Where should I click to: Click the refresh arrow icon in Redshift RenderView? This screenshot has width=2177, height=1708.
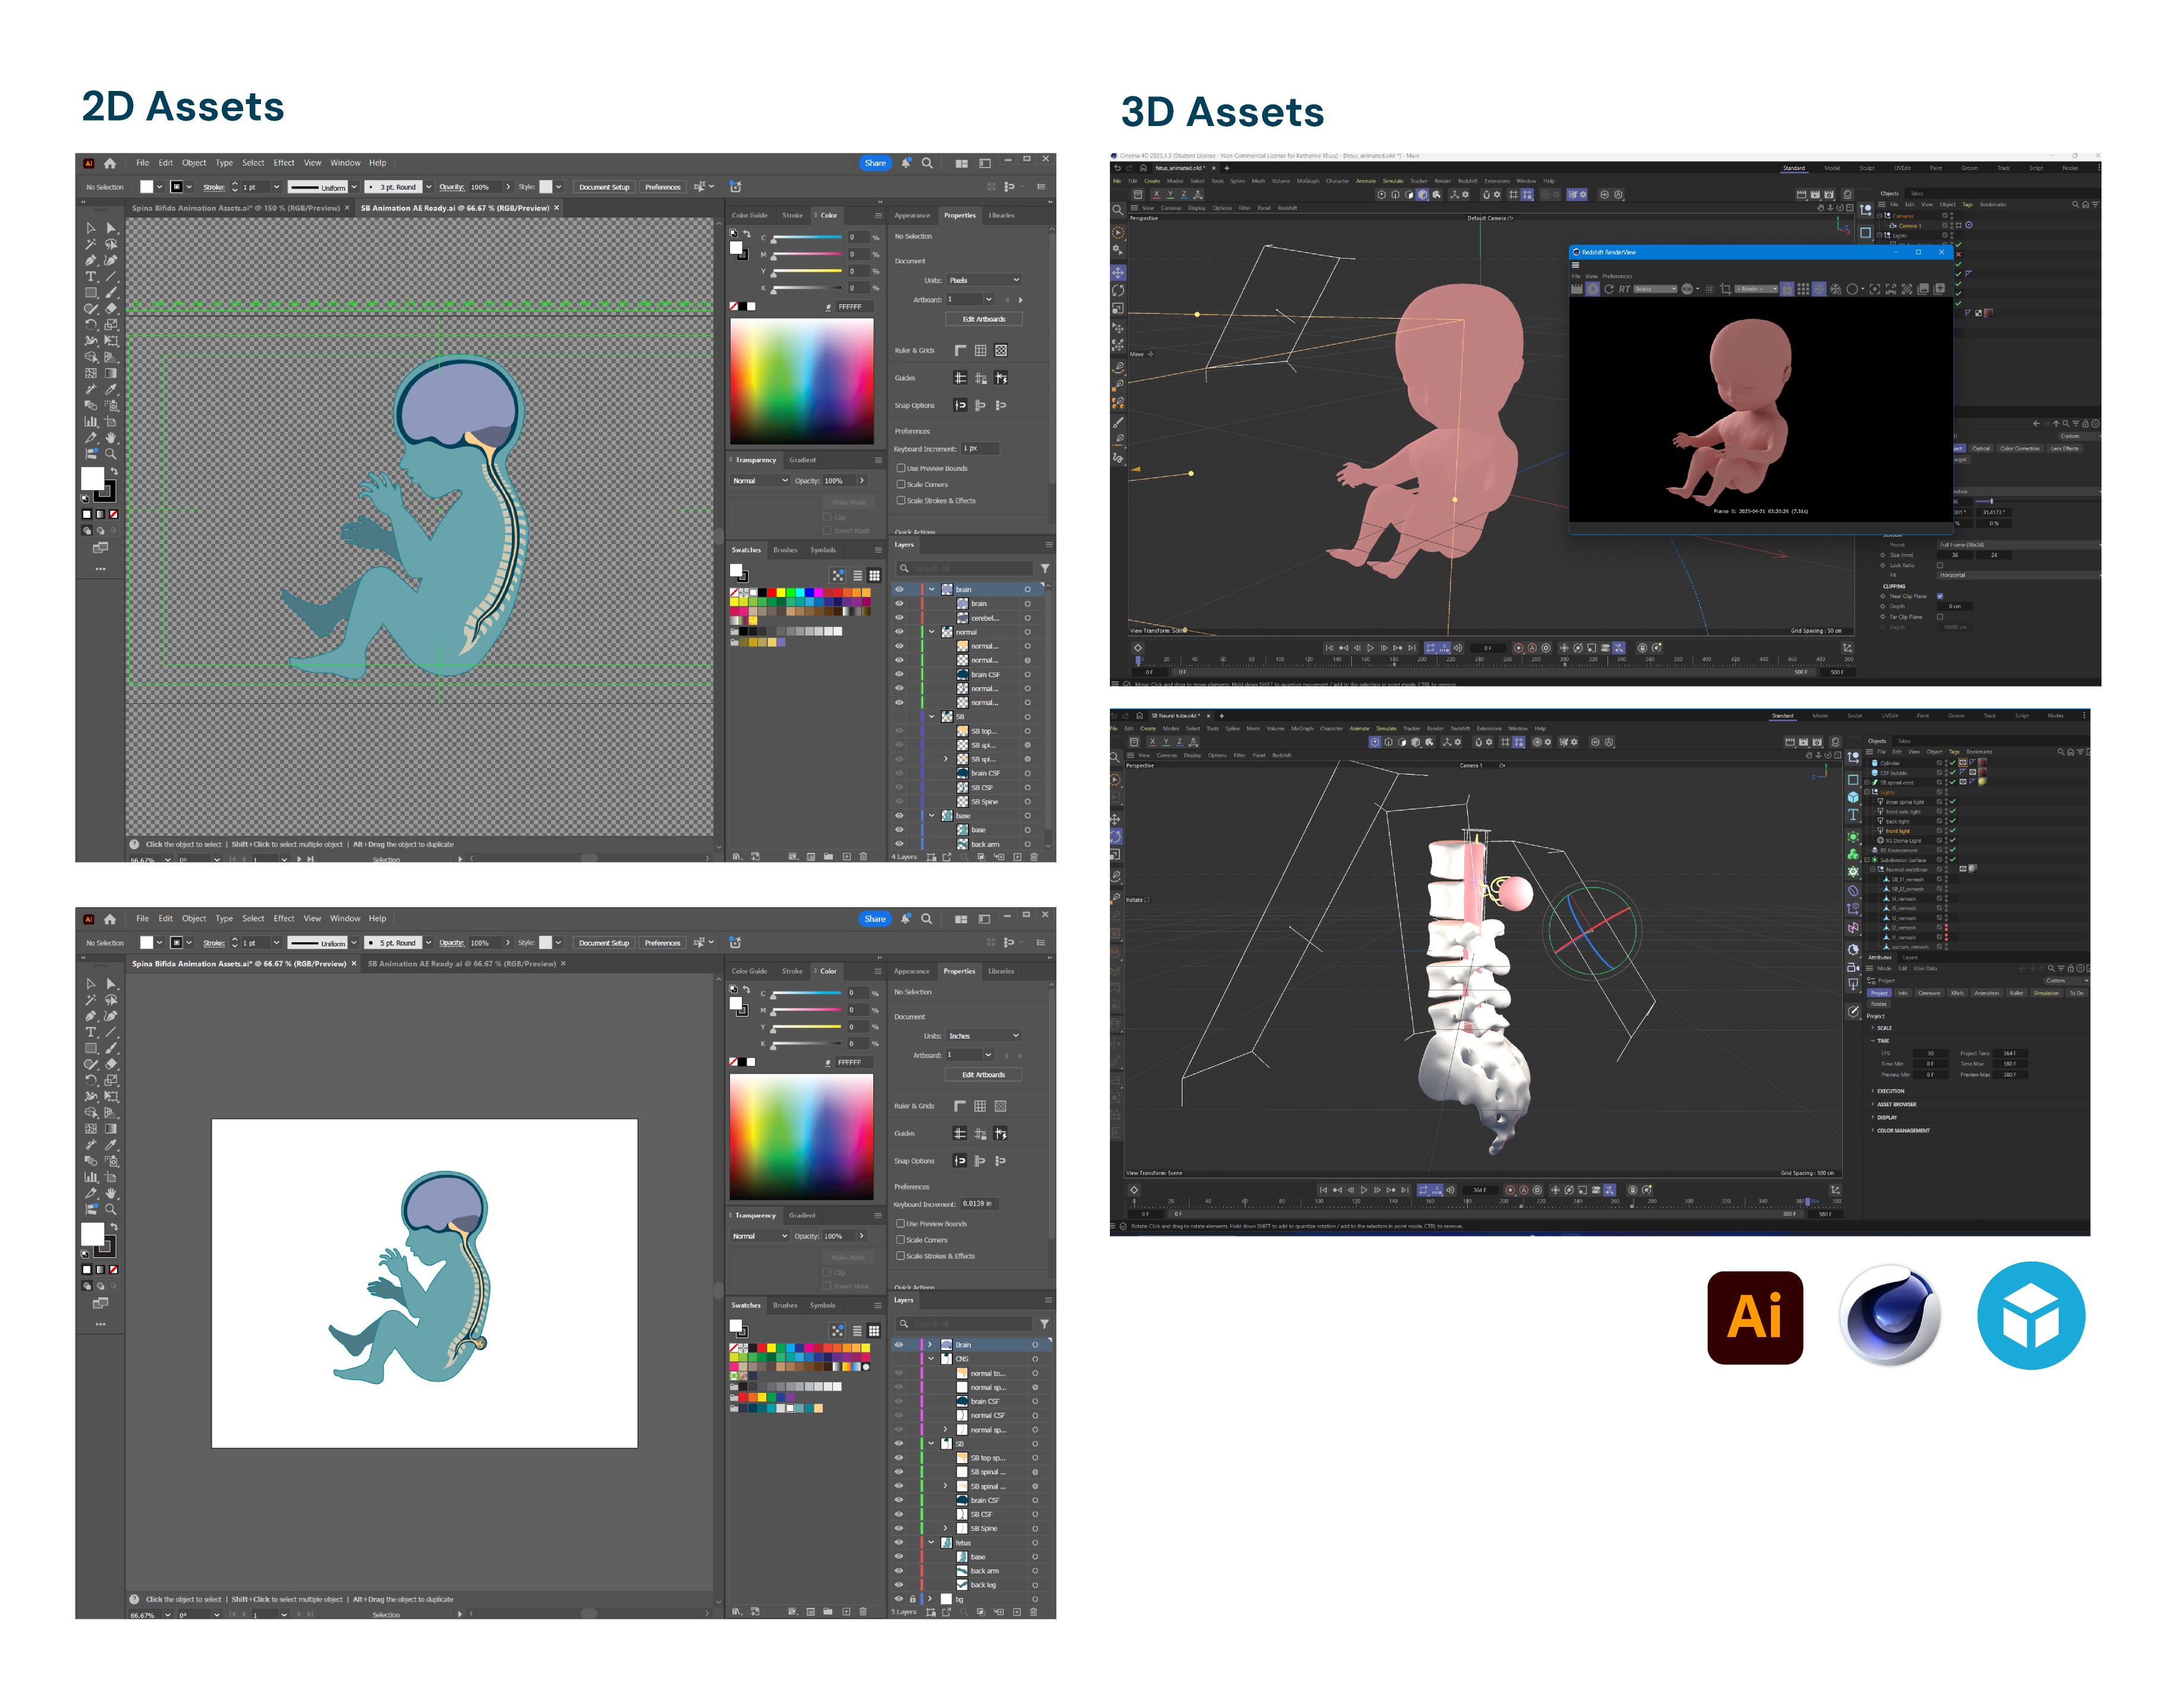(x=1609, y=289)
